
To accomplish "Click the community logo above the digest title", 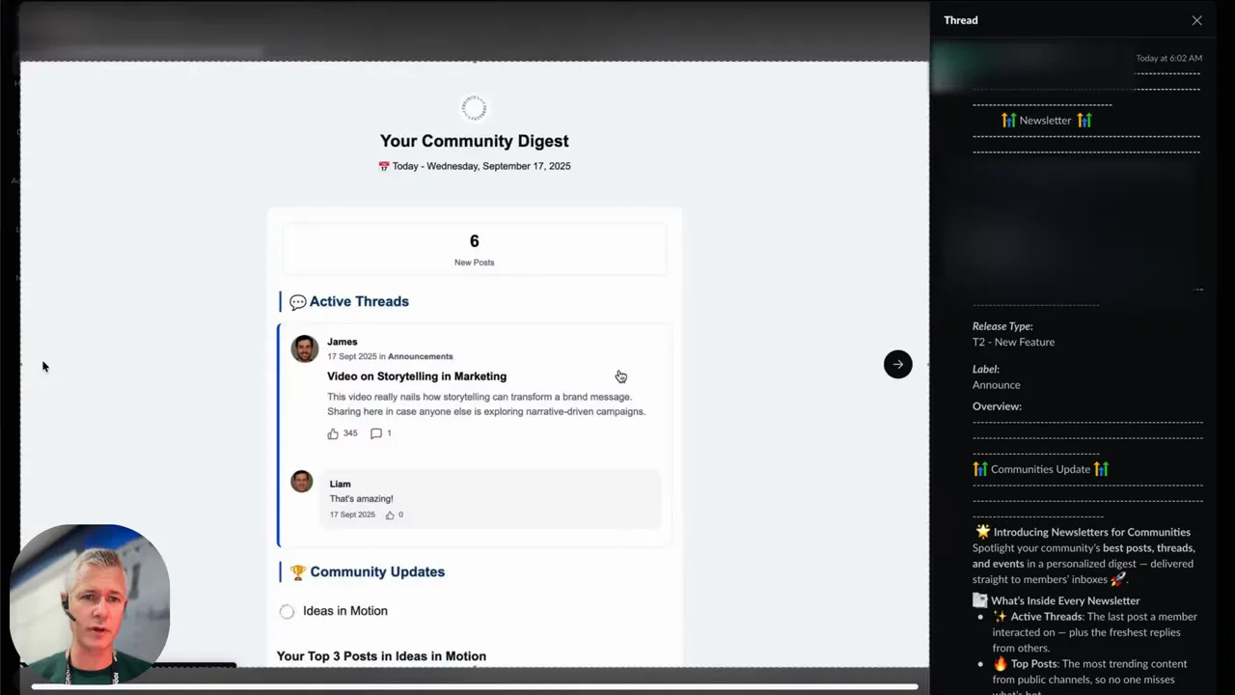I will click(474, 107).
